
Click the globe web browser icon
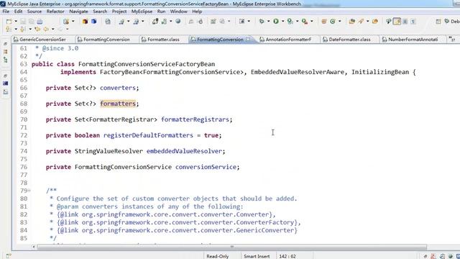tap(178, 22)
